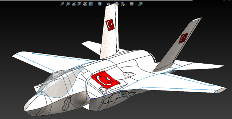This screenshot has width=232, height=119.
Task: Activate the Section View tool
Action: click(79, 4)
